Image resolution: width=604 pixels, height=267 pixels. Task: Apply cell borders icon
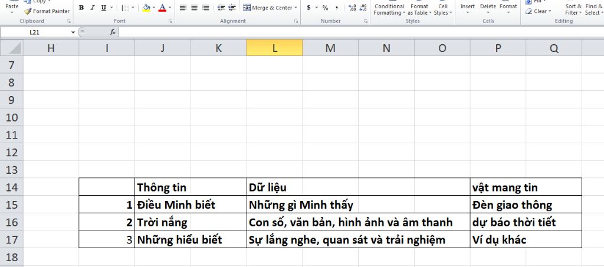125,8
